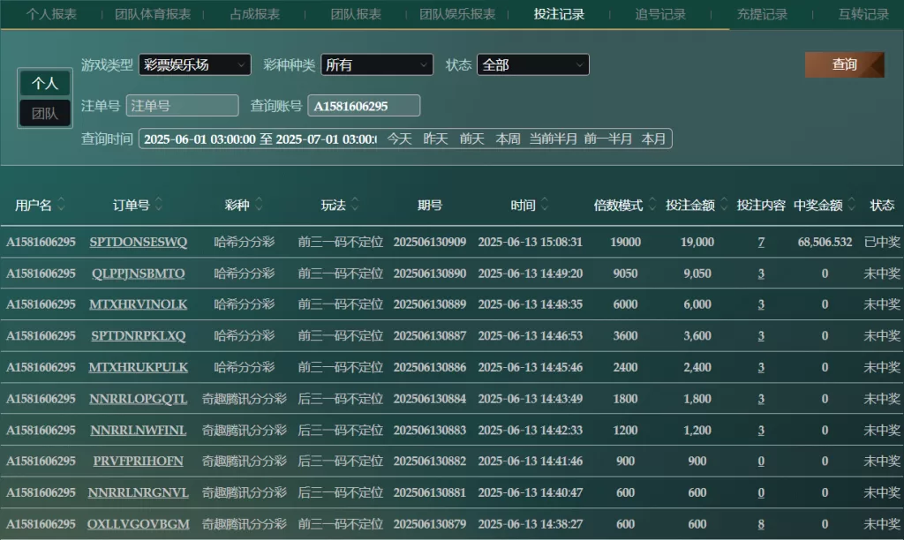Click the 查询 search button
The height and width of the screenshot is (540, 904).
pos(844,64)
